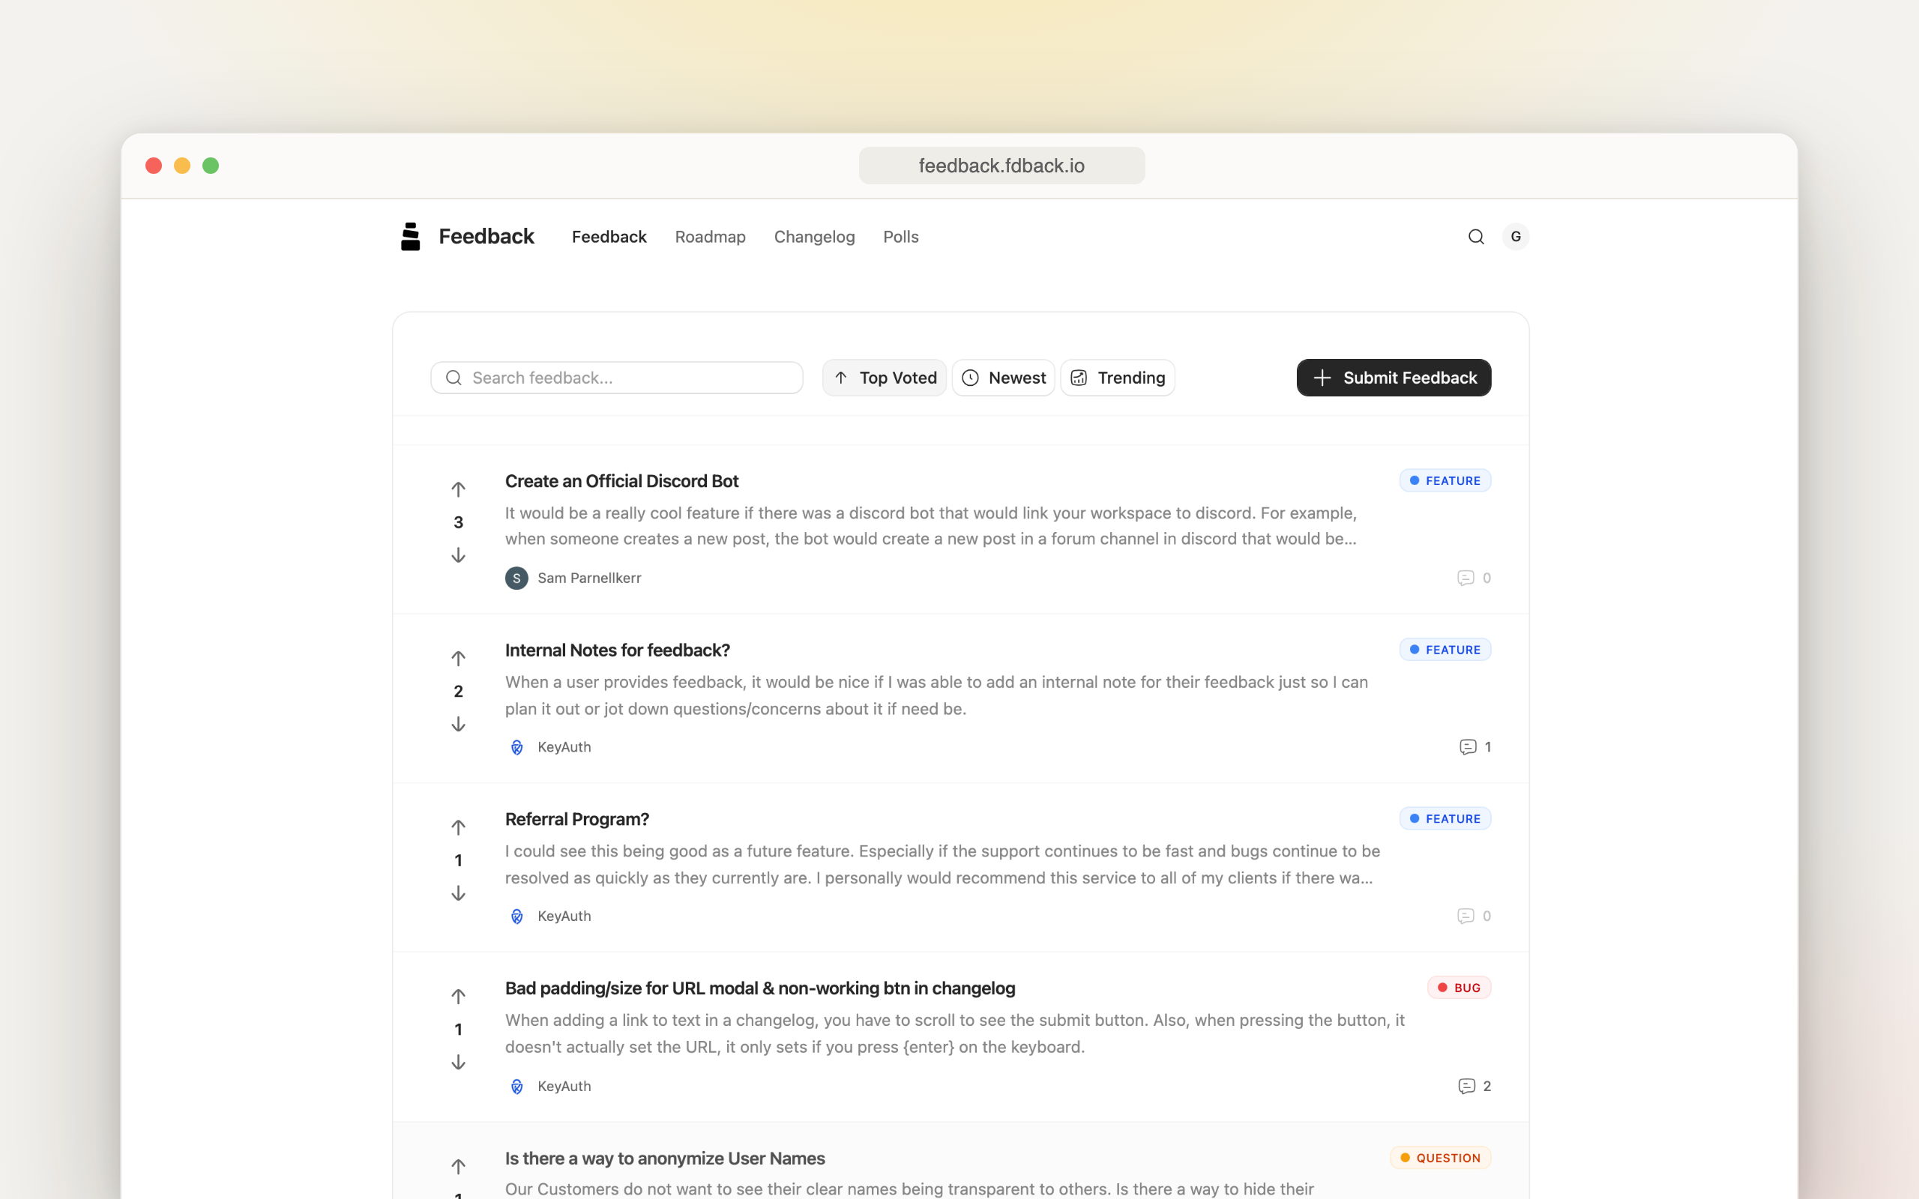1919x1199 pixels.
Task: Downvote the Create an Official Discord Bot post
Action: 458,555
